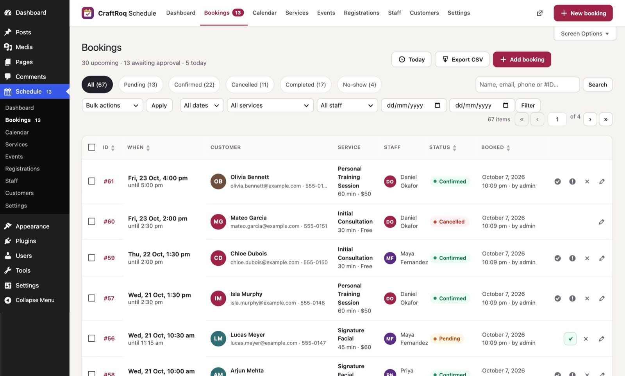This screenshot has width=625, height=376.
Task: Click the current page number box
Action: (557, 119)
